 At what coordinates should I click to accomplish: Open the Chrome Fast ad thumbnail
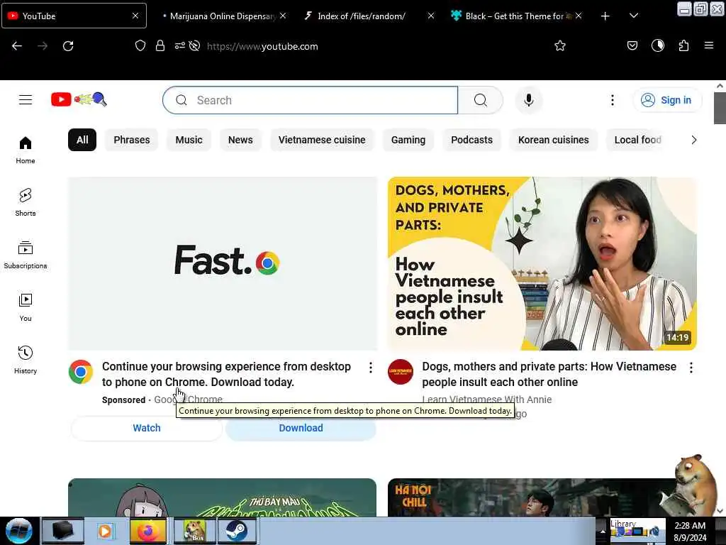(223, 264)
